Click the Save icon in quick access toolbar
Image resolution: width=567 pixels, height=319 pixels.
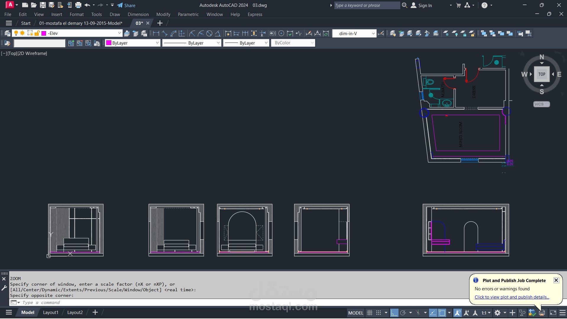coord(43,5)
